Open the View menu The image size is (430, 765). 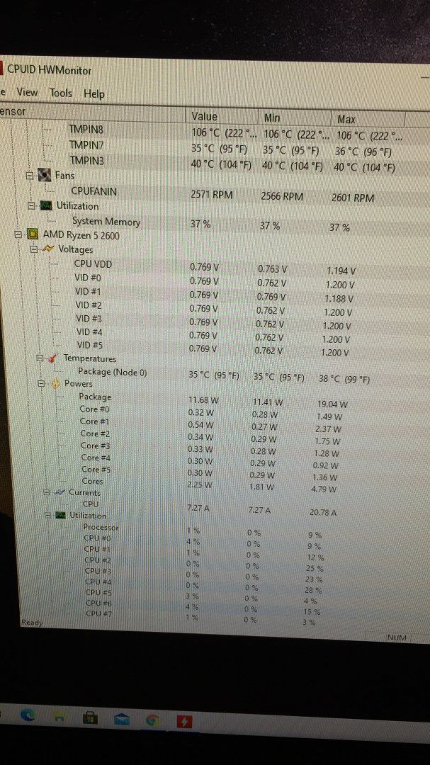(27, 91)
